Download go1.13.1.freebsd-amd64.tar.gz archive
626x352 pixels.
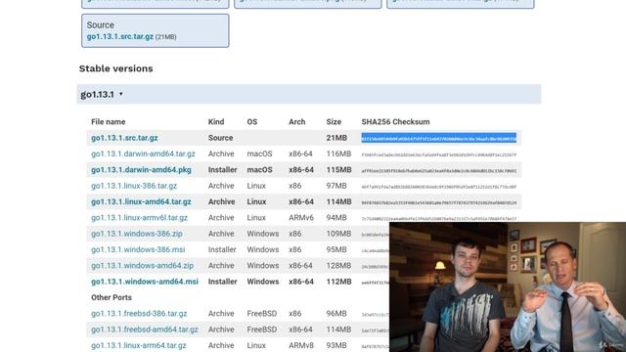tap(145, 330)
